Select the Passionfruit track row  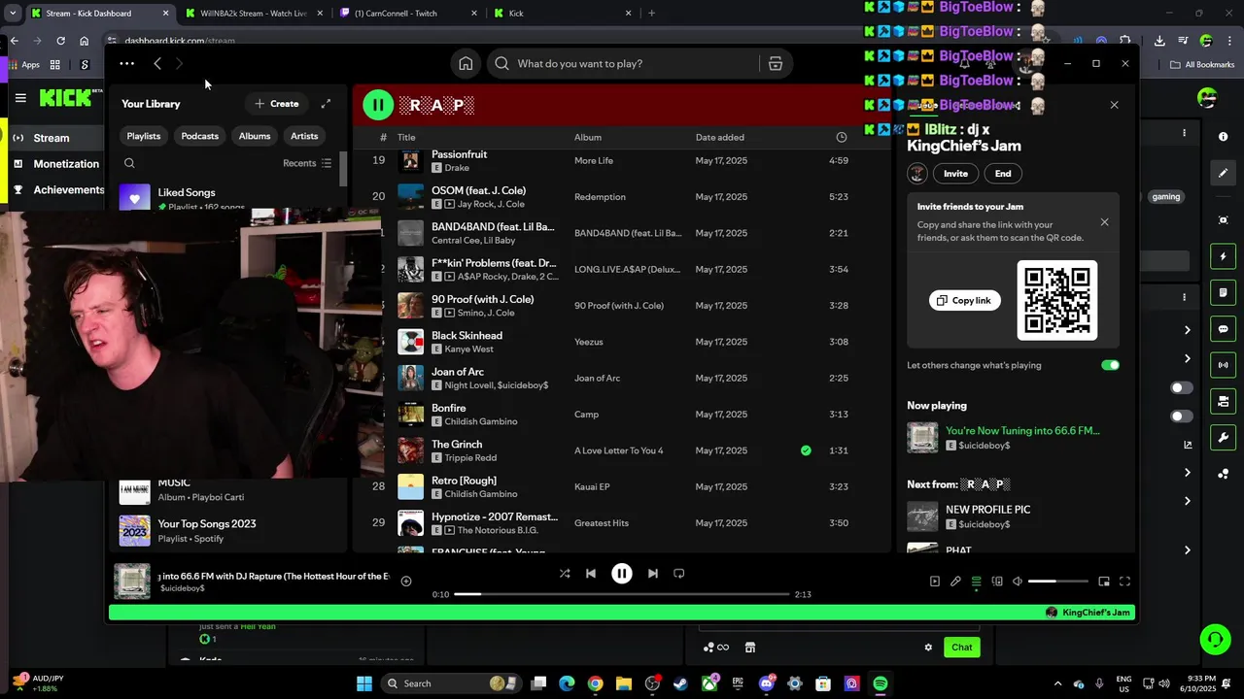[x=622, y=160]
